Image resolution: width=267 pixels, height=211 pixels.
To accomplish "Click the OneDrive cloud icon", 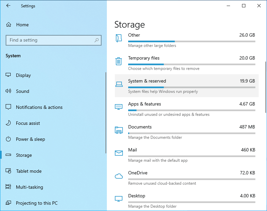I will click(119, 176).
